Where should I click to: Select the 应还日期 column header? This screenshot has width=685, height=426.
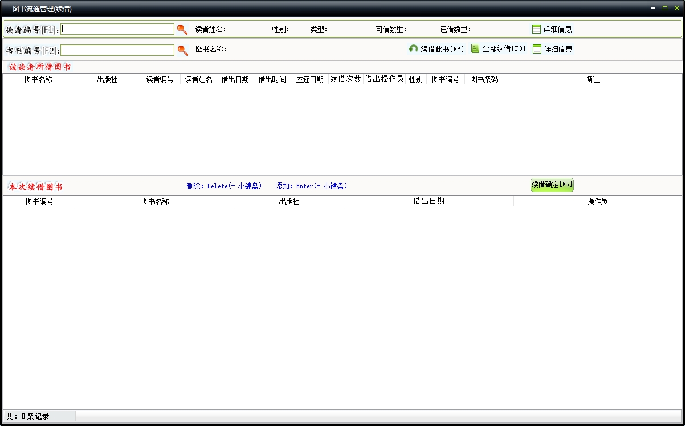(x=309, y=80)
